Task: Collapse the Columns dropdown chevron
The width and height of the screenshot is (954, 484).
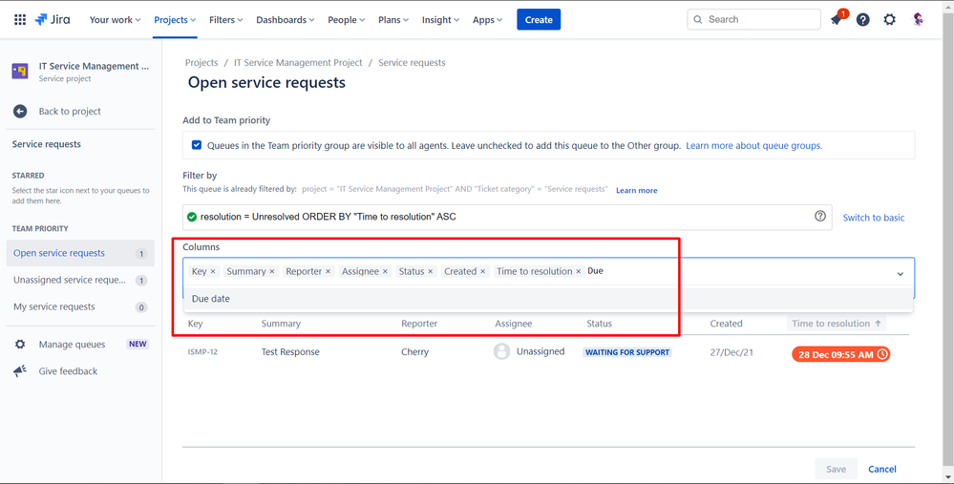Action: click(901, 274)
